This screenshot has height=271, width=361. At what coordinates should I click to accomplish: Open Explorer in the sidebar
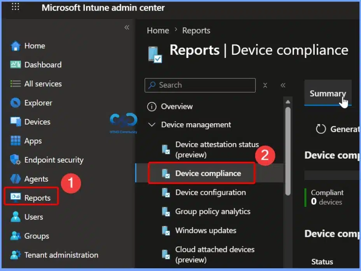(x=38, y=103)
